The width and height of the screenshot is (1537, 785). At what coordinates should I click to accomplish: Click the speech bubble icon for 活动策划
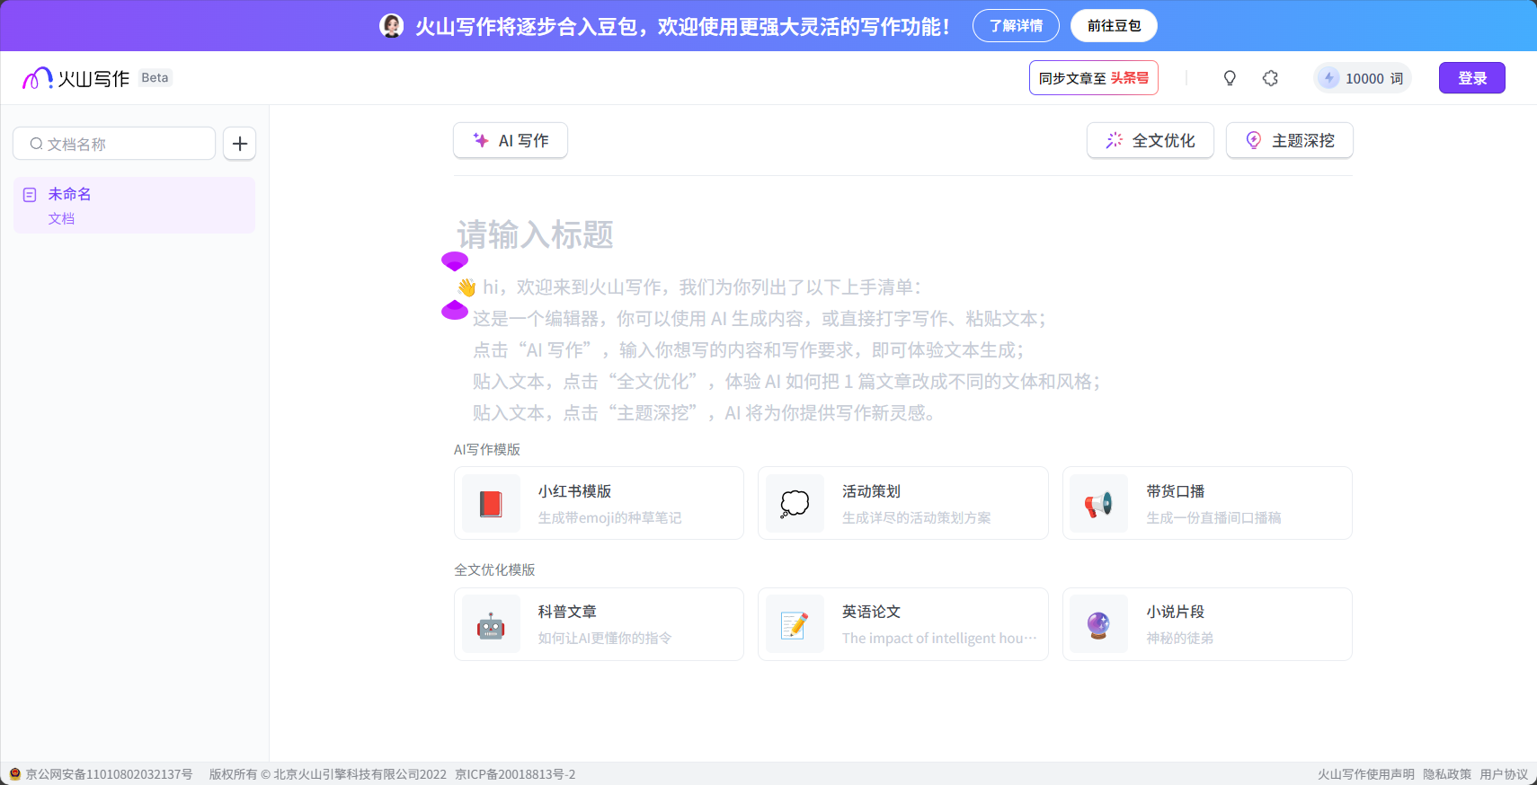pyautogui.click(x=795, y=504)
